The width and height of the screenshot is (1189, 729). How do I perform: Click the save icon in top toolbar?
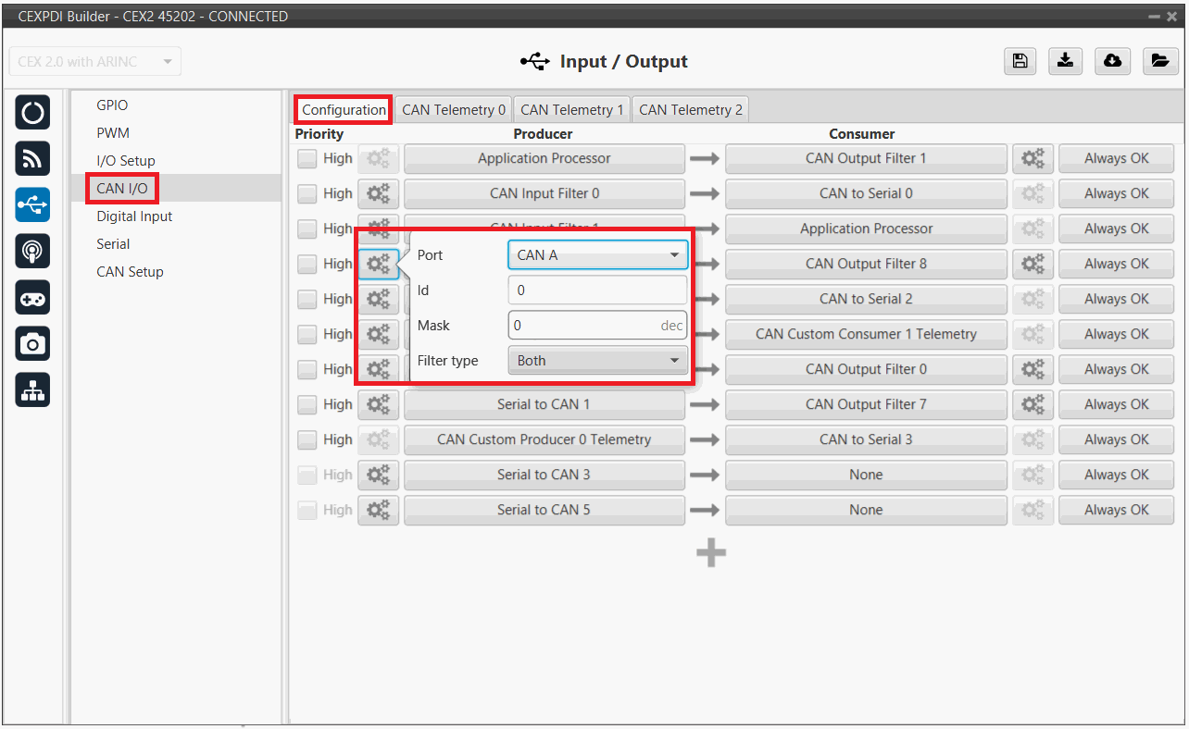(x=1020, y=61)
